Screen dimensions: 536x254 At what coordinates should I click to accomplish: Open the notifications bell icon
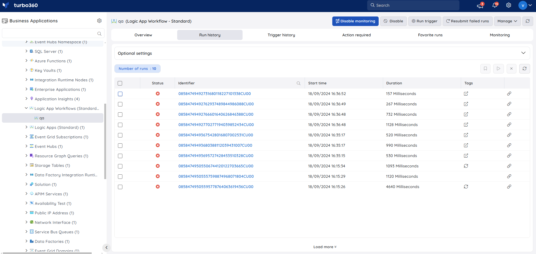[x=495, y=5]
